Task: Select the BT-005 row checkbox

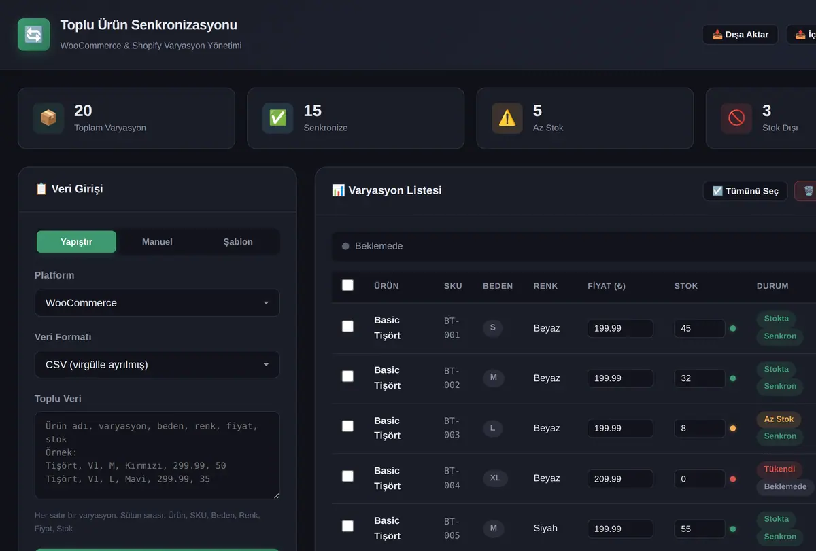Action: (x=347, y=526)
